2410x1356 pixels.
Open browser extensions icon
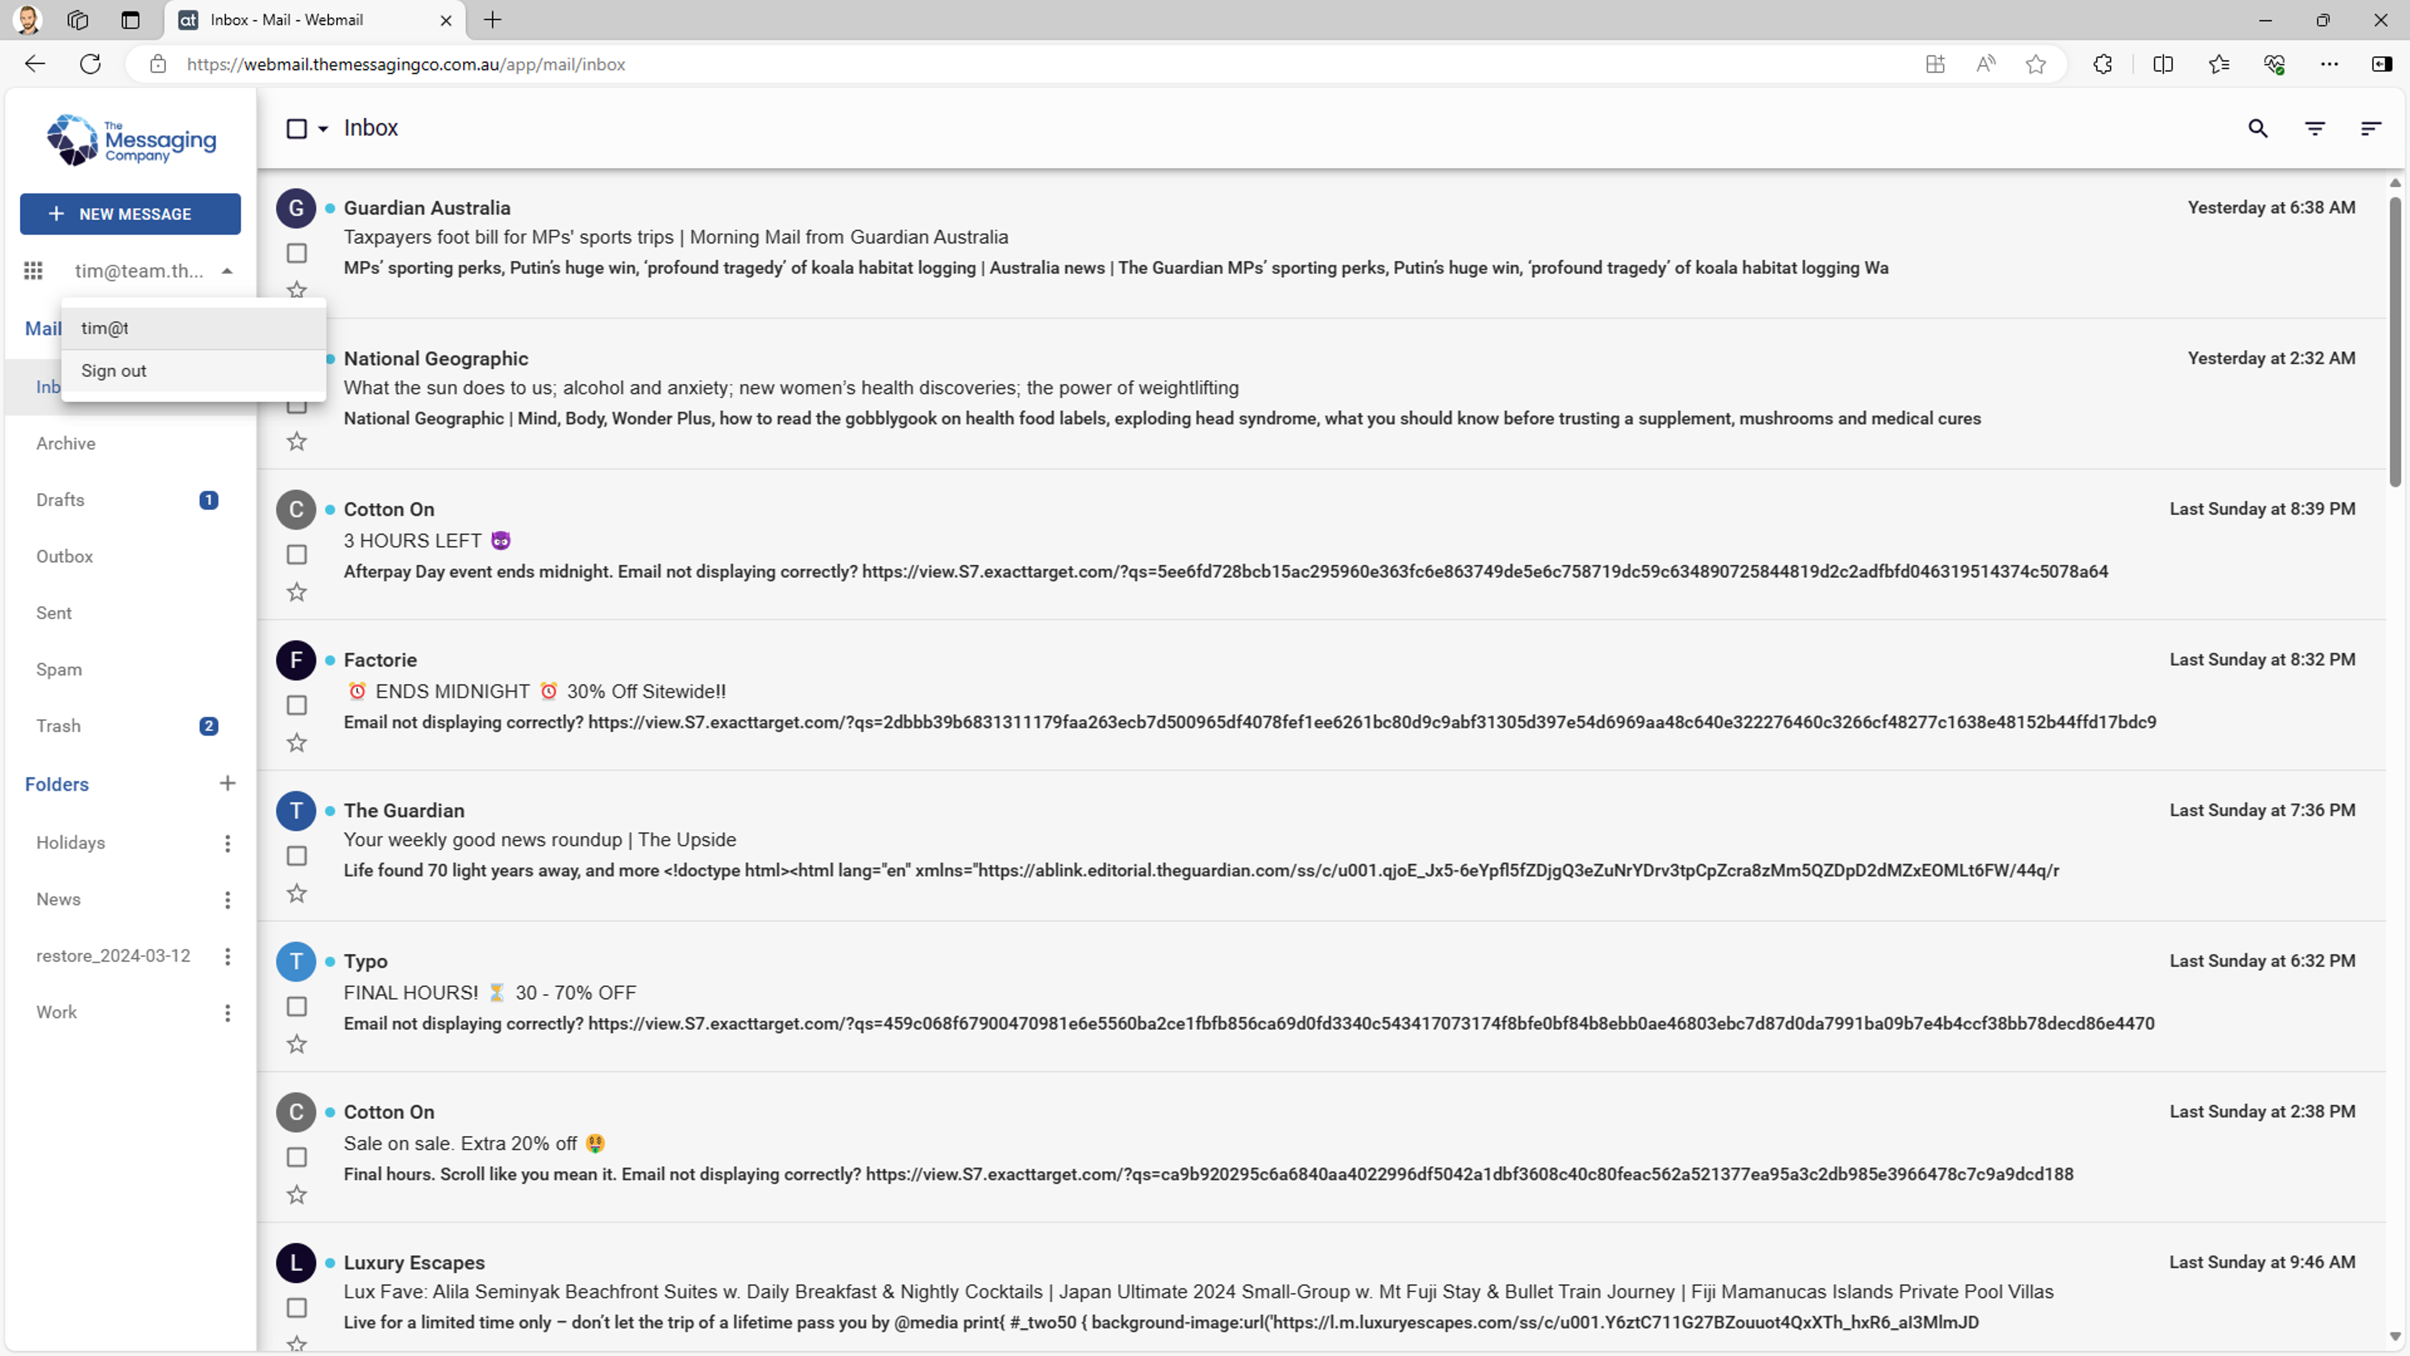coord(2102,64)
